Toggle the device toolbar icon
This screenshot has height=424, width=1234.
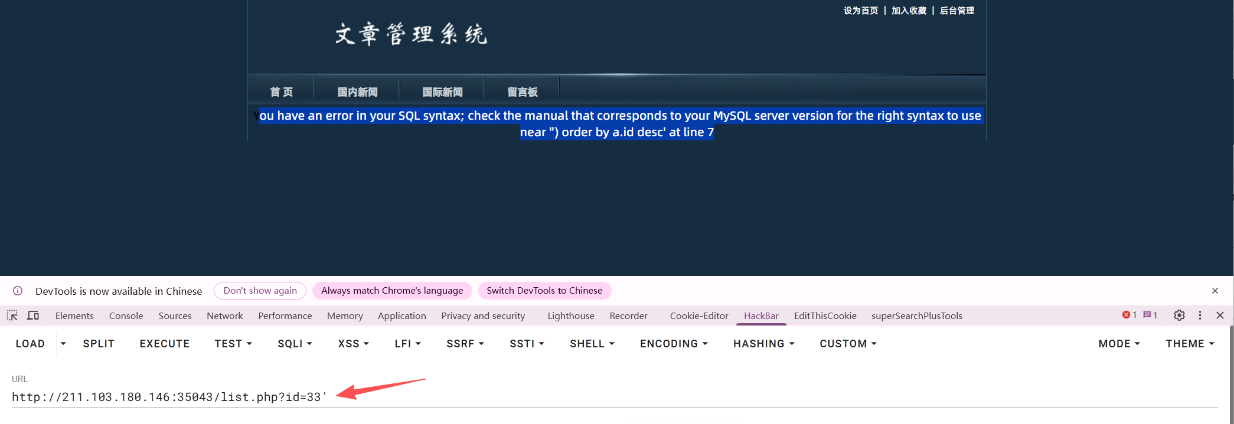33,315
